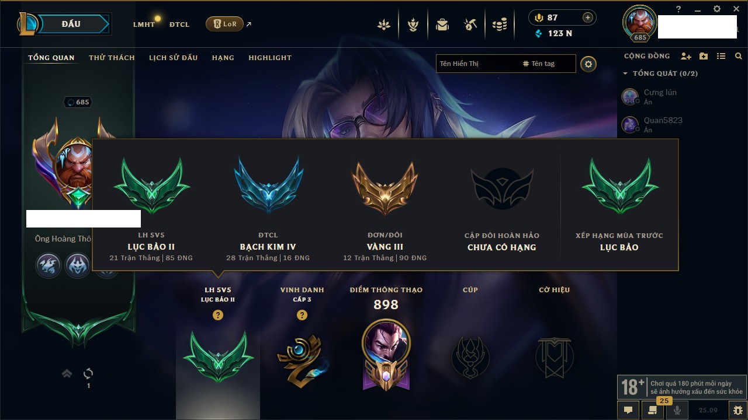This screenshot has width=748, height=420.
Task: Click add friend icon in Cộng Đồng
Action: click(686, 57)
